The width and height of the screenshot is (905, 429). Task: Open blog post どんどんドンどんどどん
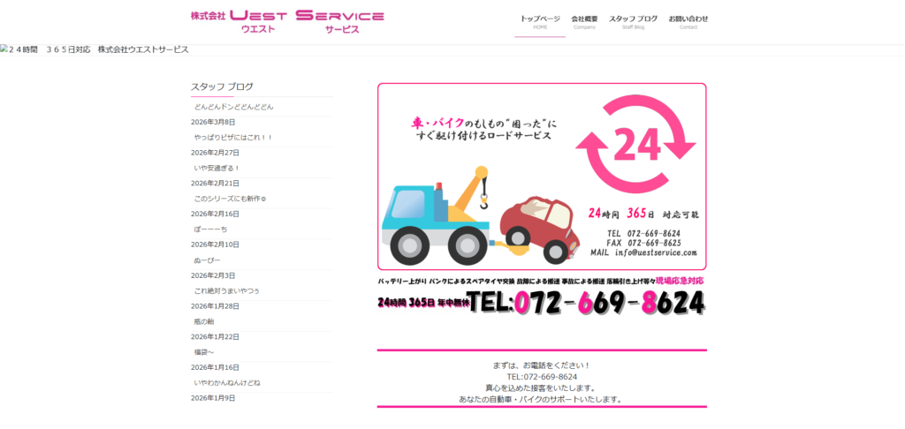tap(233, 108)
